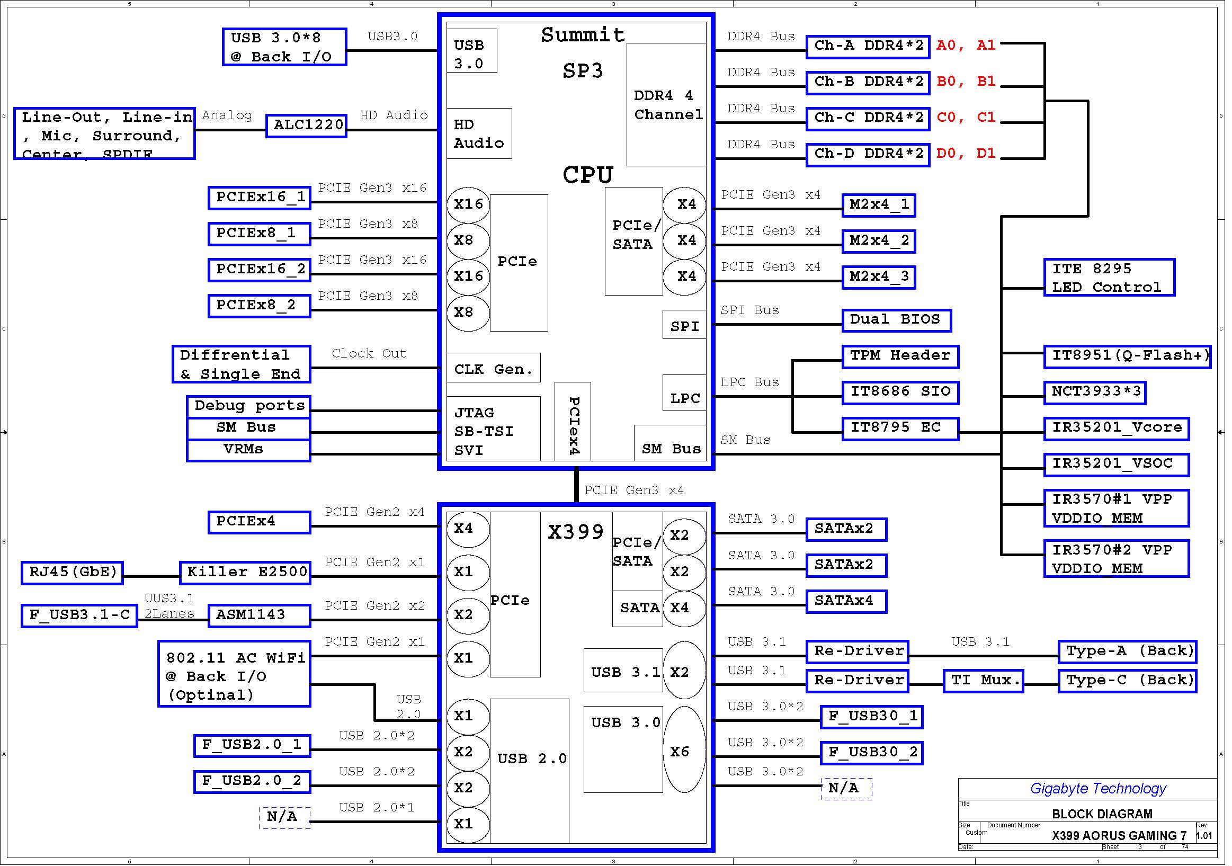The image size is (1232, 866).
Task: Select the 'Ch-A DDR4*2' memory block
Action: (868, 47)
